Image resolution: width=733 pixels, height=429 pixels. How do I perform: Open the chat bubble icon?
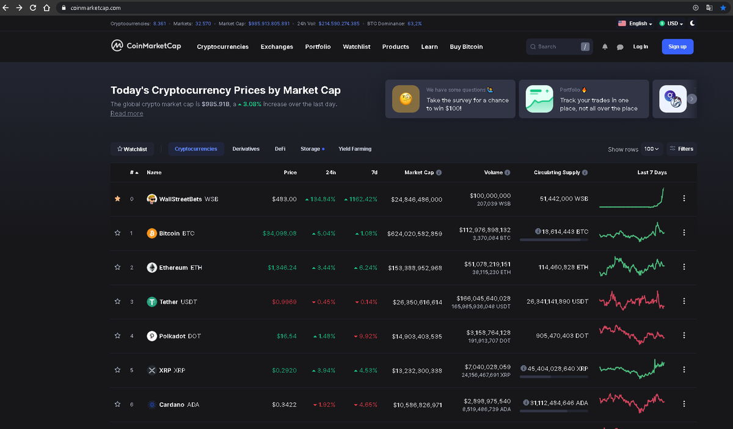coord(620,47)
